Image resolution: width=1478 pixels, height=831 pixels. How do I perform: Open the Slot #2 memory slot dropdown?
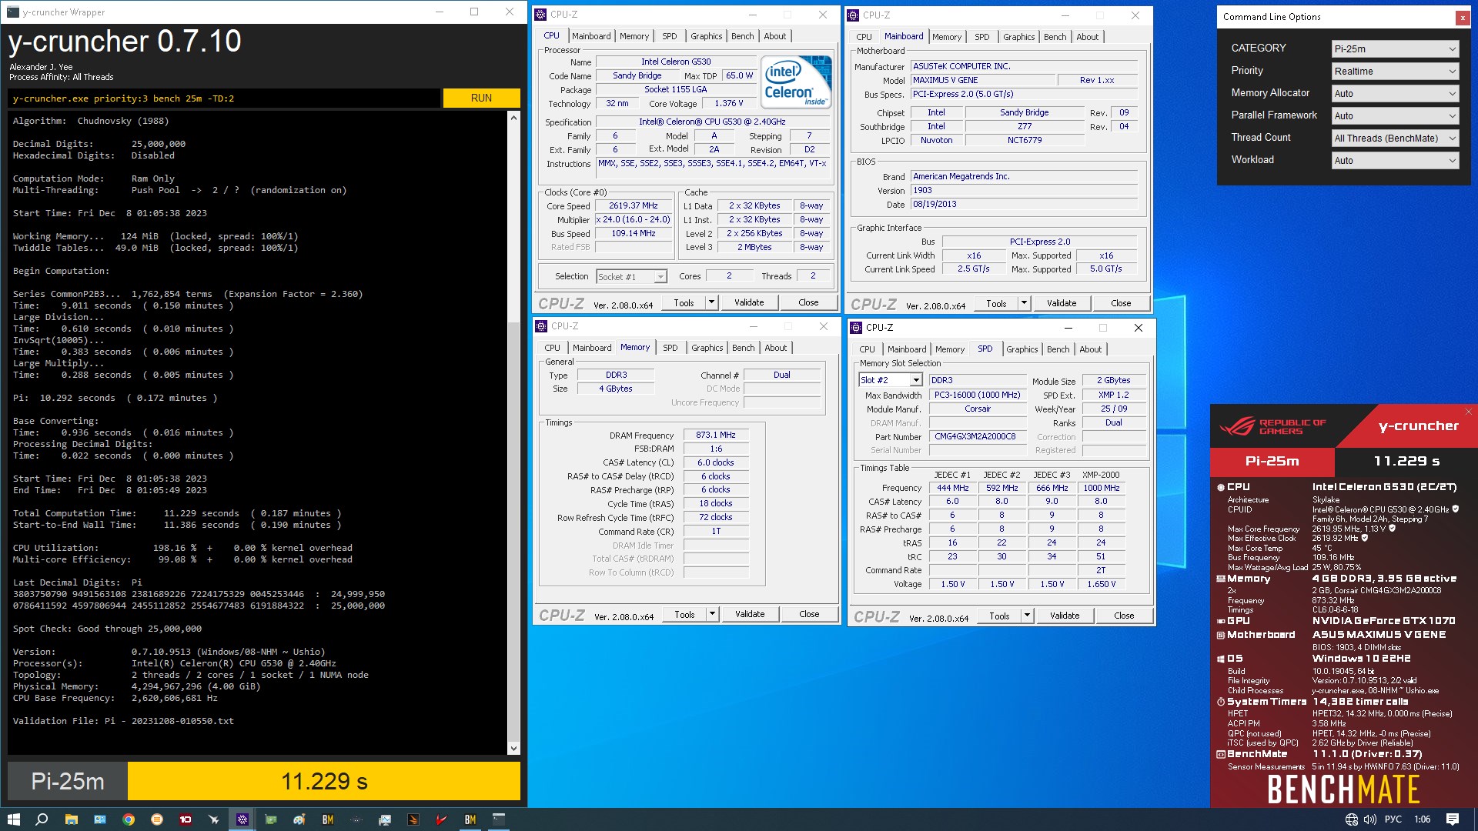(x=890, y=380)
